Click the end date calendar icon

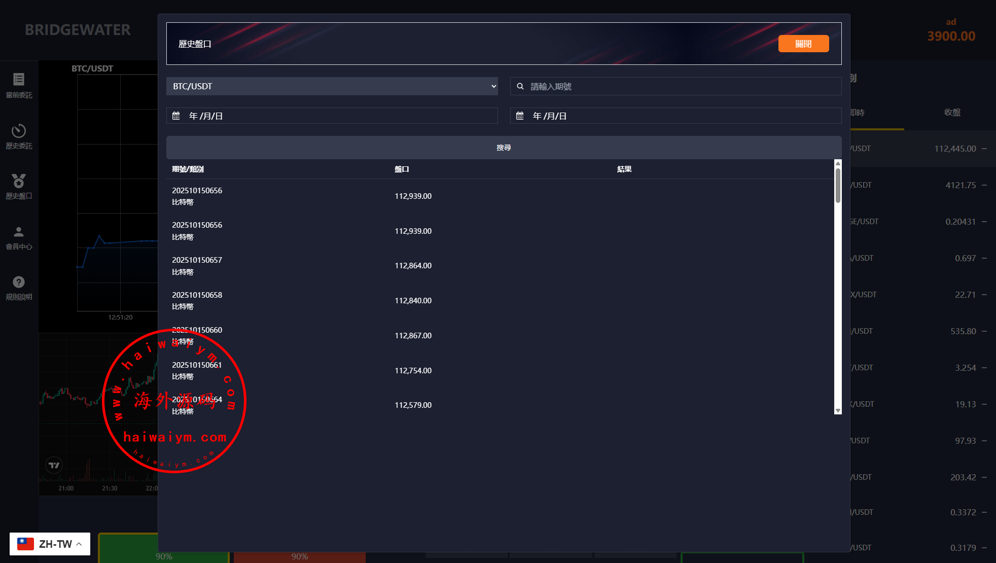pos(520,116)
